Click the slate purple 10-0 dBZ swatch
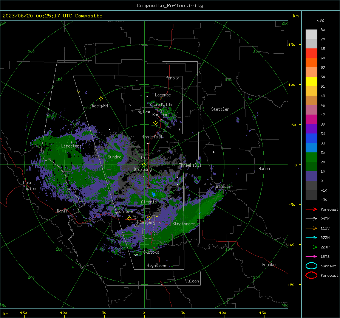Viewport: 340px width, 318px height. click(x=311, y=176)
